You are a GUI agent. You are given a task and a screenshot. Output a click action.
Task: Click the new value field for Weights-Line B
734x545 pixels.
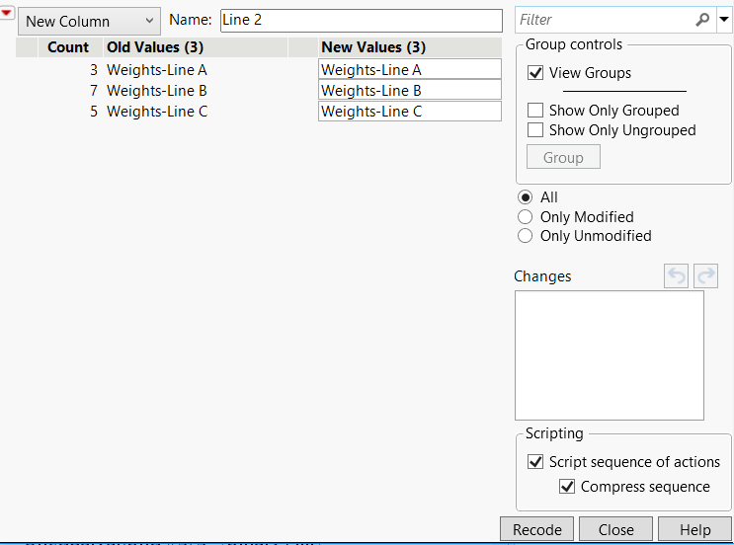coord(410,91)
